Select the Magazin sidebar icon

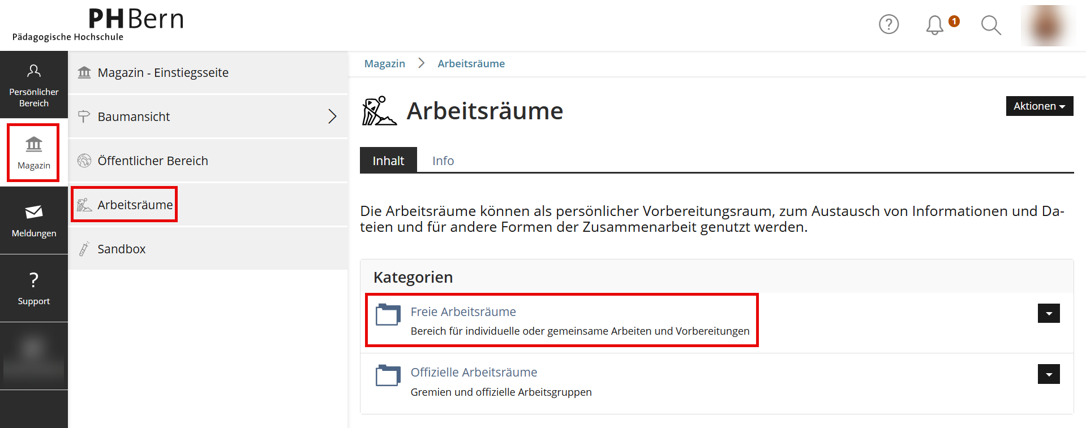(34, 152)
